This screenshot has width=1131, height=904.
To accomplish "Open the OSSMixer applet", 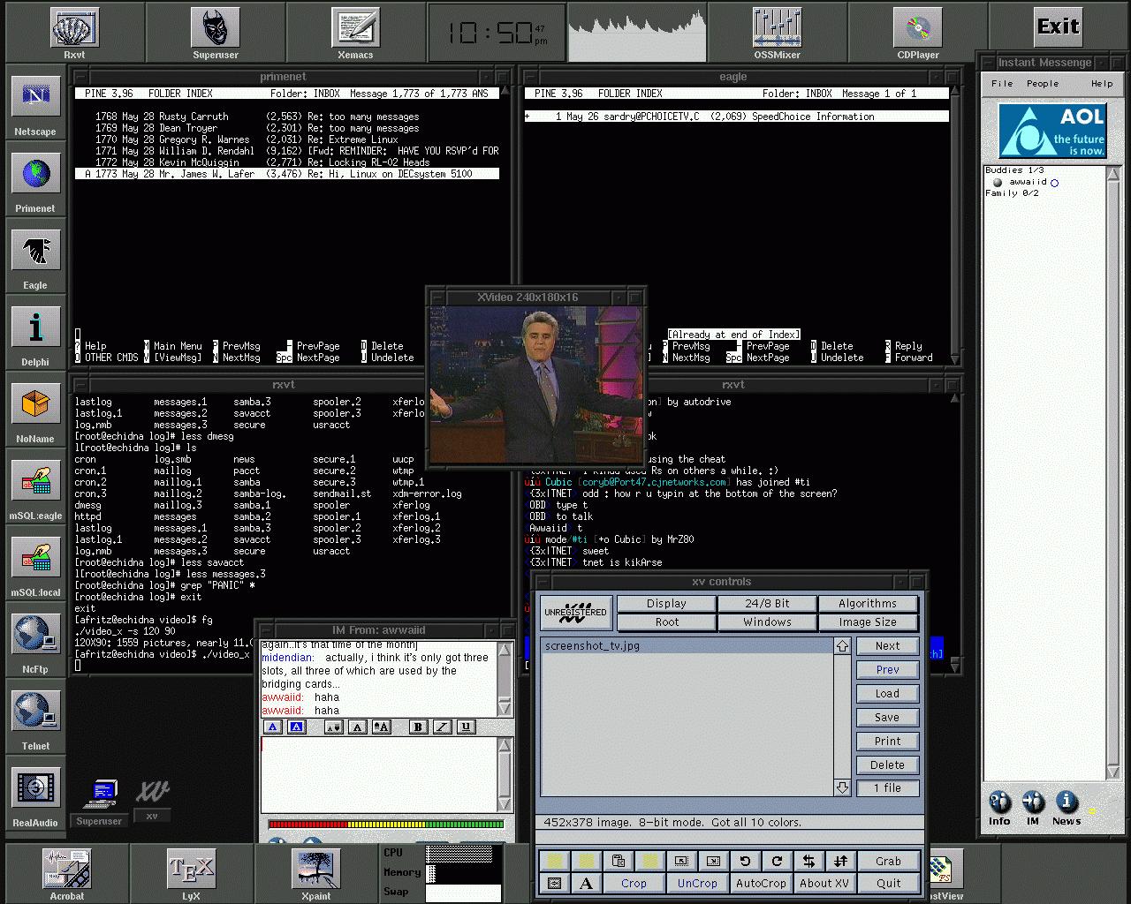I will (x=777, y=29).
